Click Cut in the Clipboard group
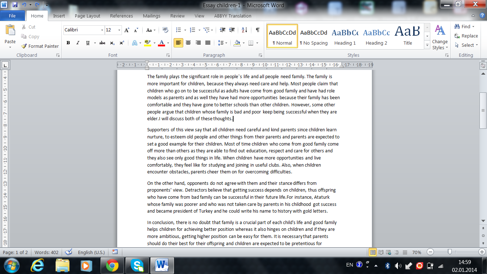The image size is (487, 274). click(29, 27)
